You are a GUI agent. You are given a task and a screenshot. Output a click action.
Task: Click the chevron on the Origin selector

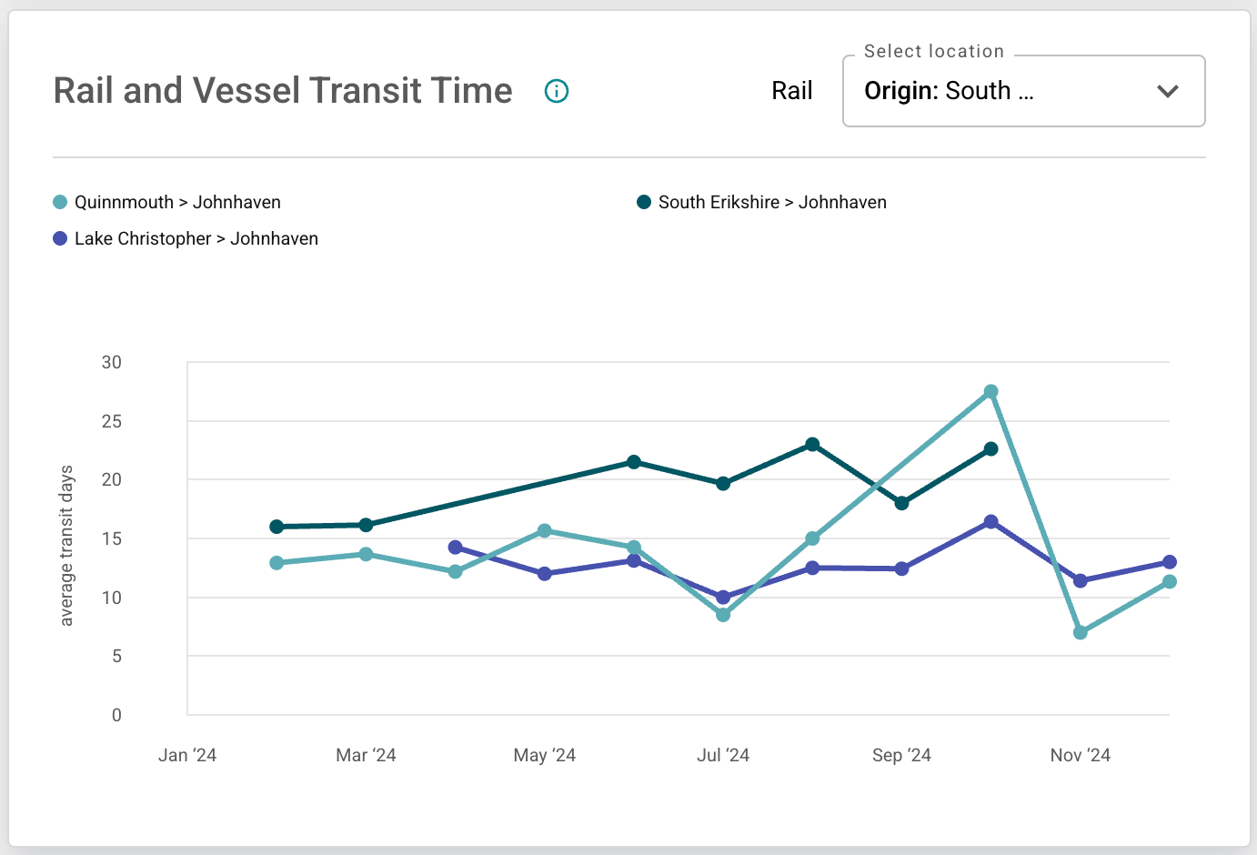pos(1167,91)
